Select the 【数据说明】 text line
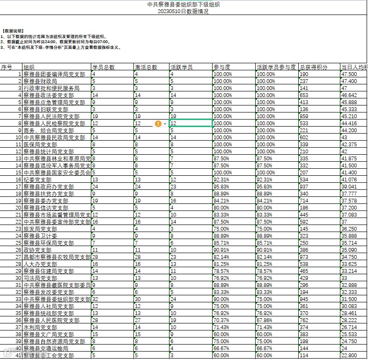Screen dimensions: 368x360 tap(13, 31)
